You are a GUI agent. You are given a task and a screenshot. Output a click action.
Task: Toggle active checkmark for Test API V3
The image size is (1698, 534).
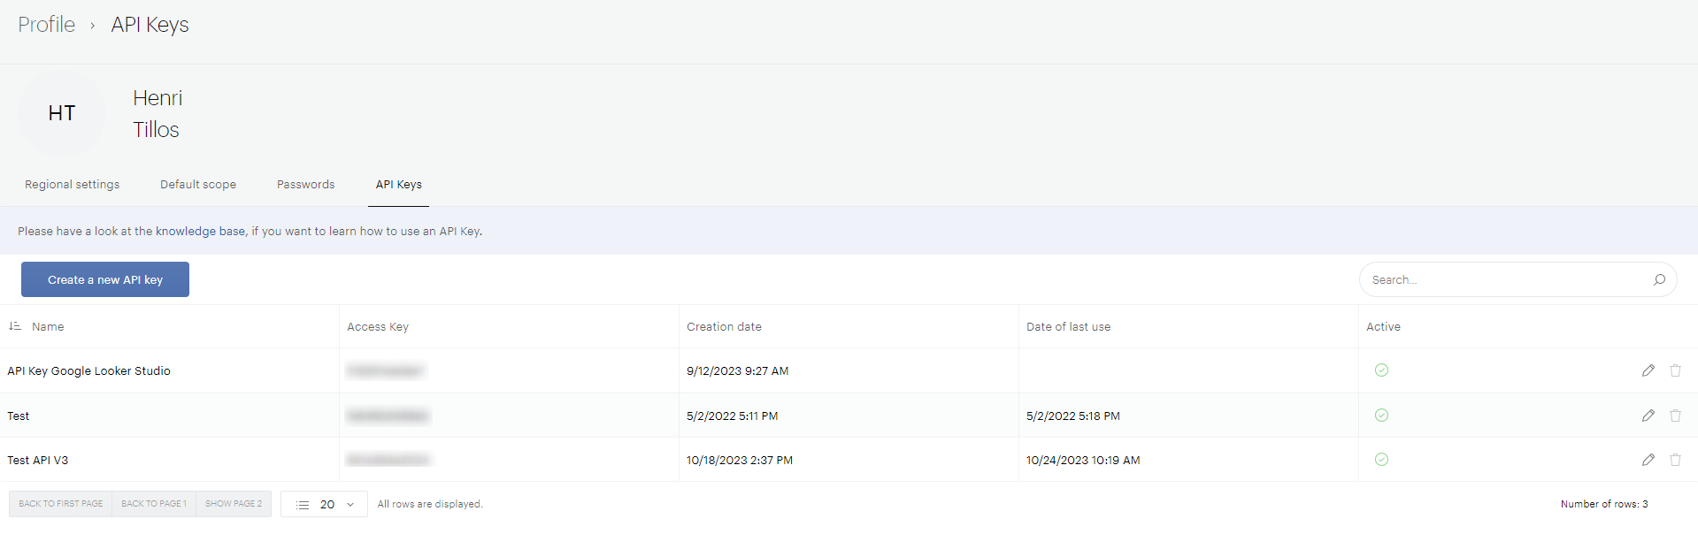coord(1381,460)
